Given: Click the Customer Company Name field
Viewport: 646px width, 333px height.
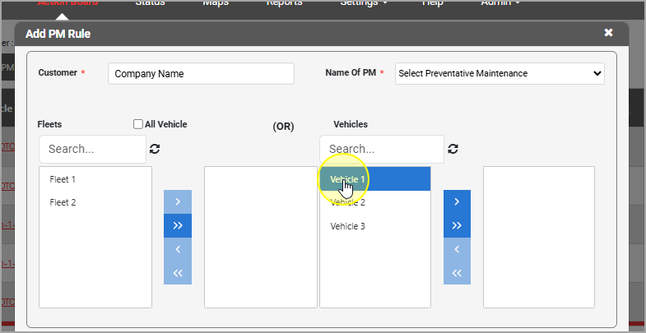Looking at the screenshot, I should click(201, 73).
